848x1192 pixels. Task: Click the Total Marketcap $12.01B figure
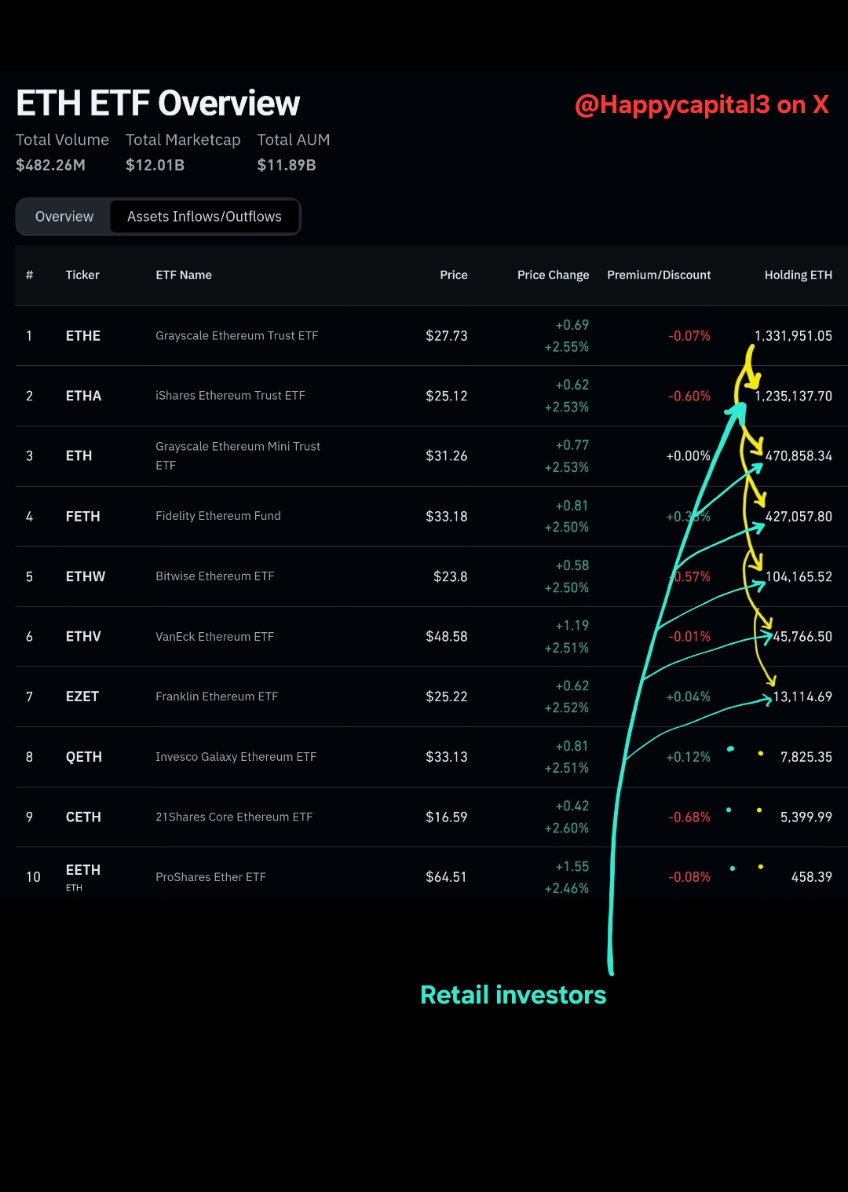[155, 165]
